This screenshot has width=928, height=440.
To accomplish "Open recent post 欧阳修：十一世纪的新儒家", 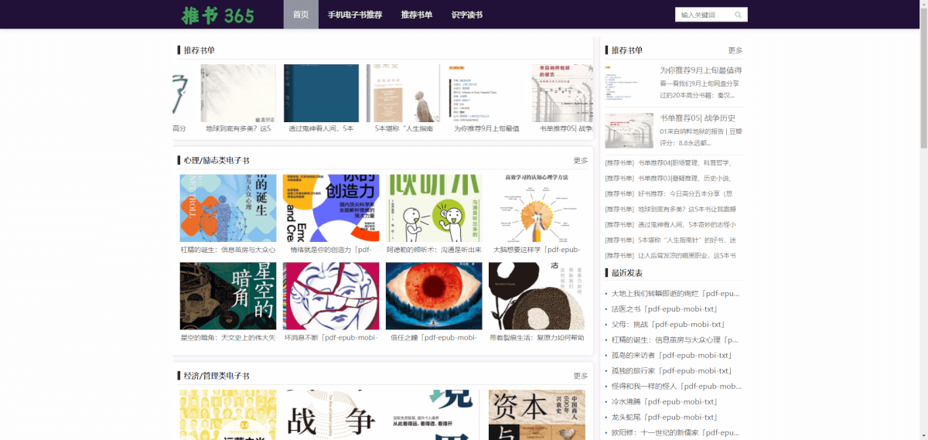I will point(676,432).
